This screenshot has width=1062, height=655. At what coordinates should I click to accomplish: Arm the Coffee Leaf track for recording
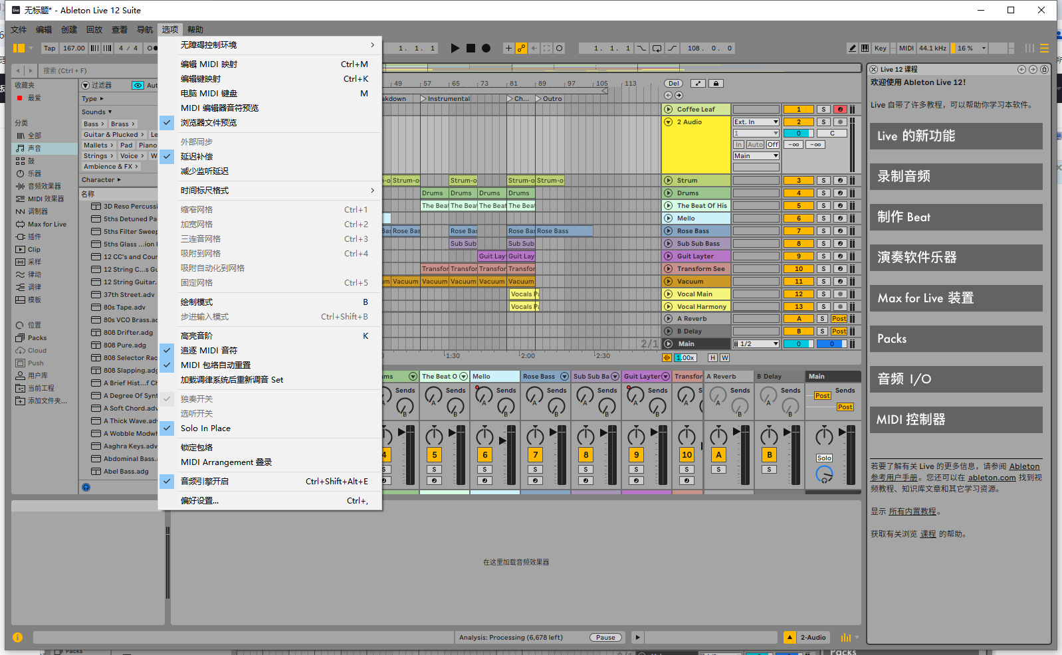coord(840,110)
